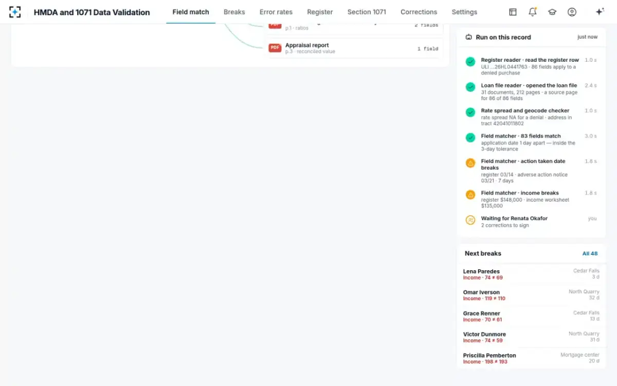Open the Register tab
Viewport: 617px width, 386px height.
point(320,12)
